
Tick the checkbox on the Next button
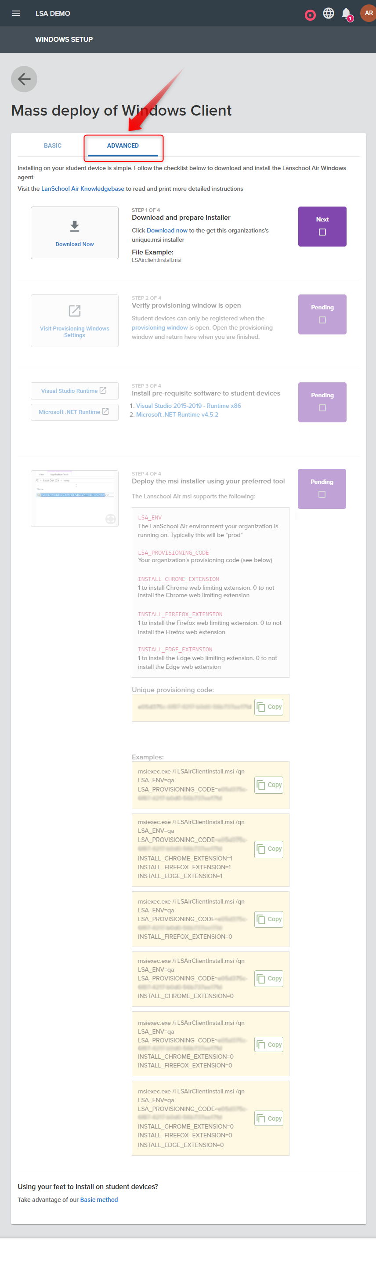(x=322, y=232)
